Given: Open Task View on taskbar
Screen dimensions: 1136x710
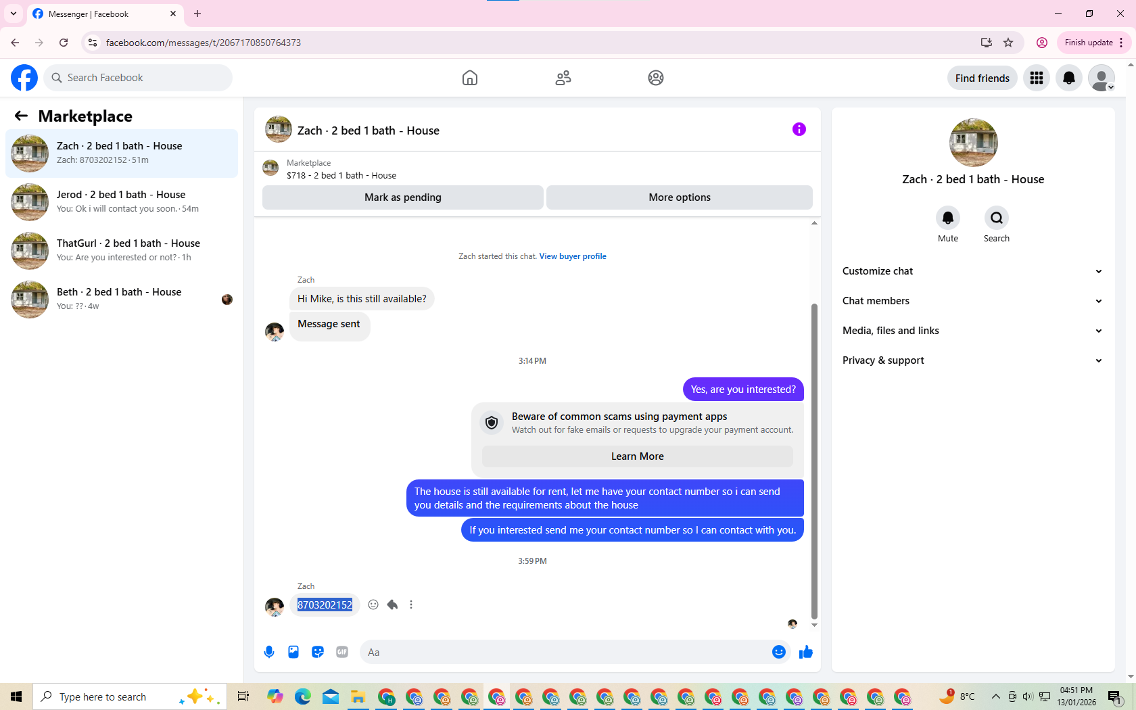Looking at the screenshot, I should coord(243,696).
